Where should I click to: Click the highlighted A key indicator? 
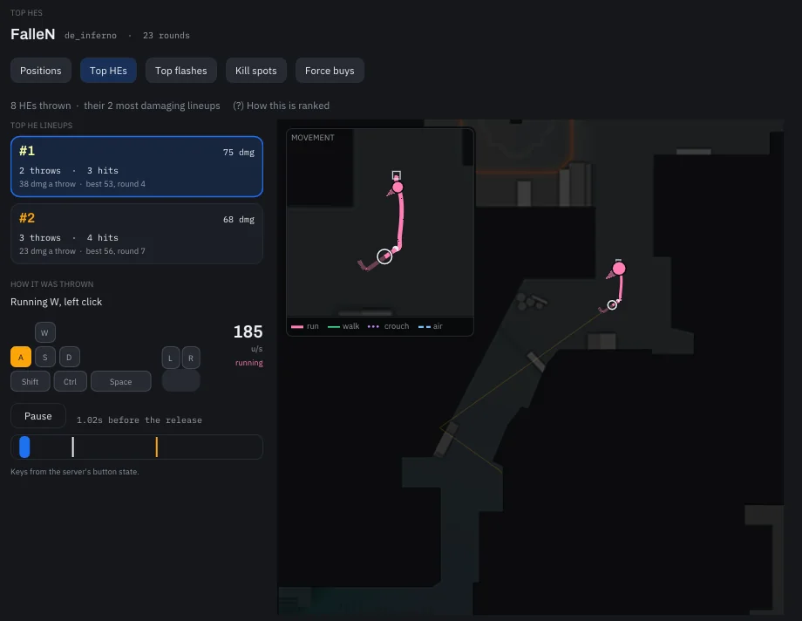coord(21,357)
